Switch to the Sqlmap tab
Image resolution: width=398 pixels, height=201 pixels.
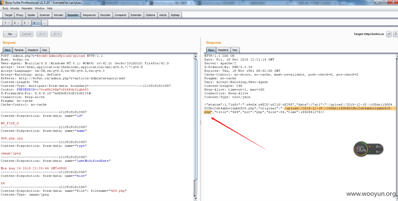point(175,15)
